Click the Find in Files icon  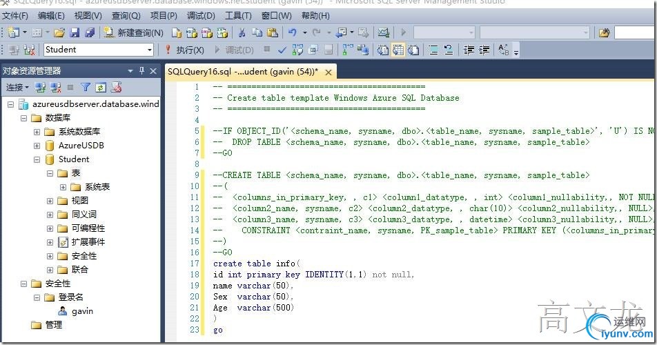604,32
